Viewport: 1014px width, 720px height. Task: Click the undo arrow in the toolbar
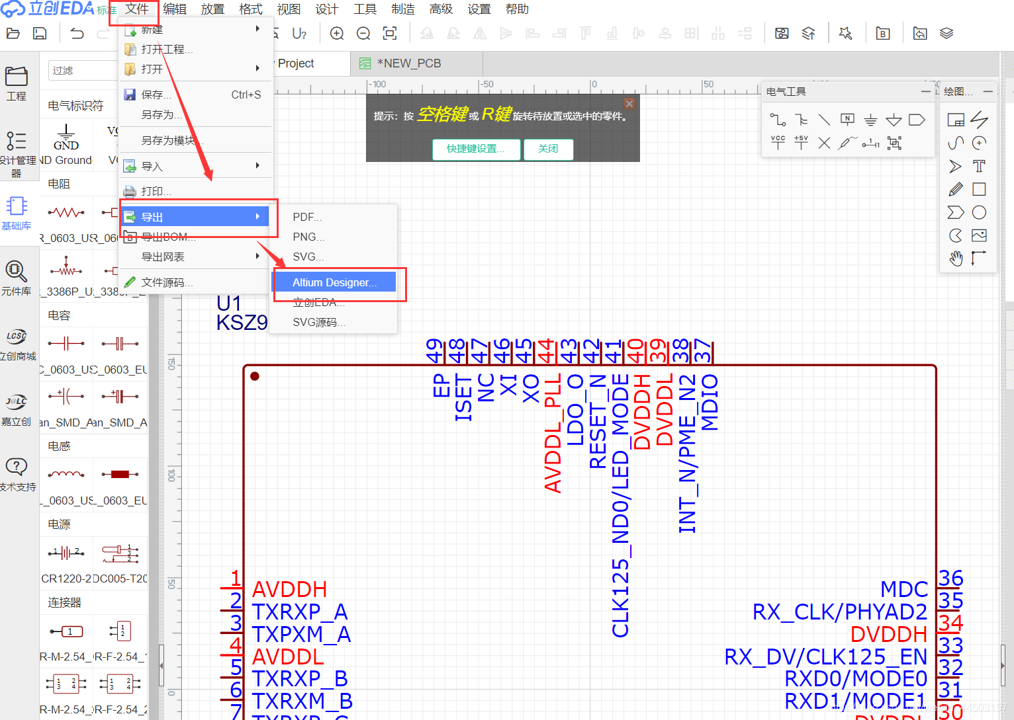coord(77,34)
